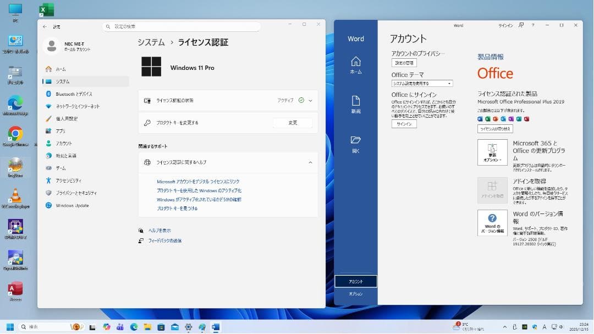The width and height of the screenshot is (594, 334).
Task: Click the Excel icon under Microsoft Office Professional Plus 2019
Action: tap(488, 119)
